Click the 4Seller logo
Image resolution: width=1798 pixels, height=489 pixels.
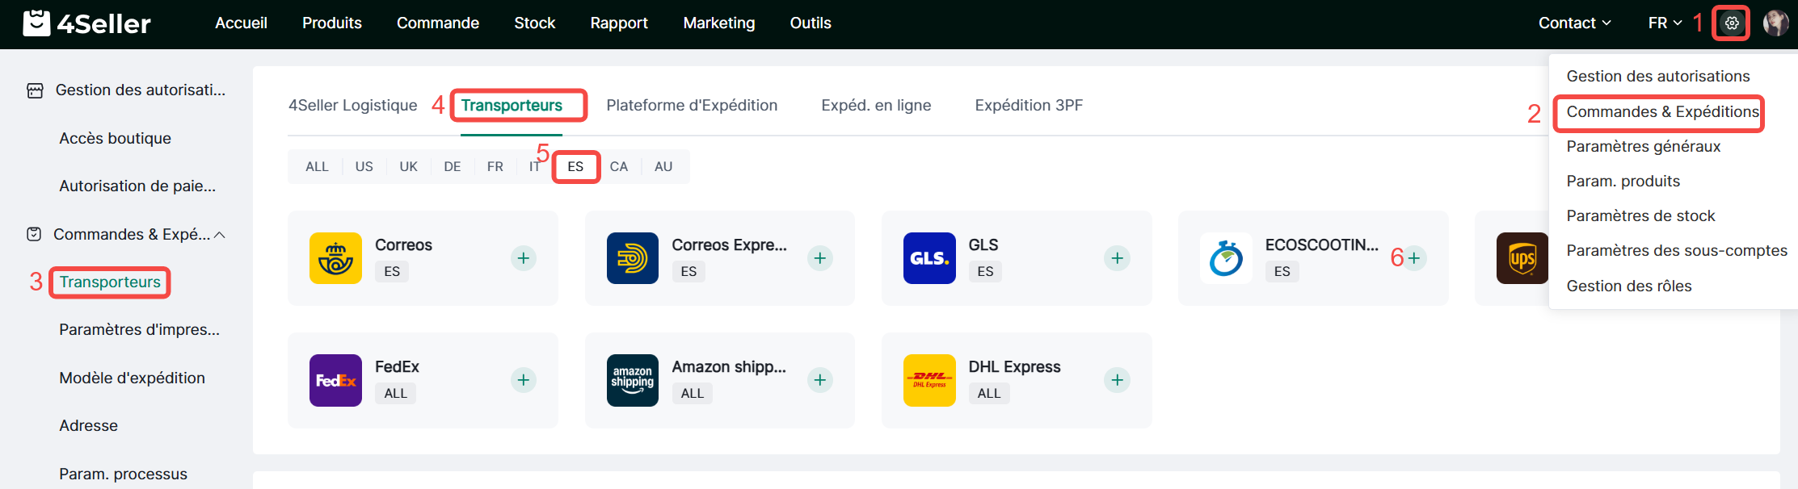click(x=87, y=23)
